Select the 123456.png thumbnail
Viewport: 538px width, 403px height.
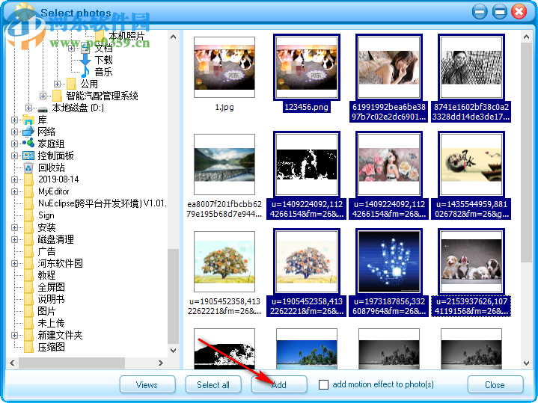tap(307, 67)
